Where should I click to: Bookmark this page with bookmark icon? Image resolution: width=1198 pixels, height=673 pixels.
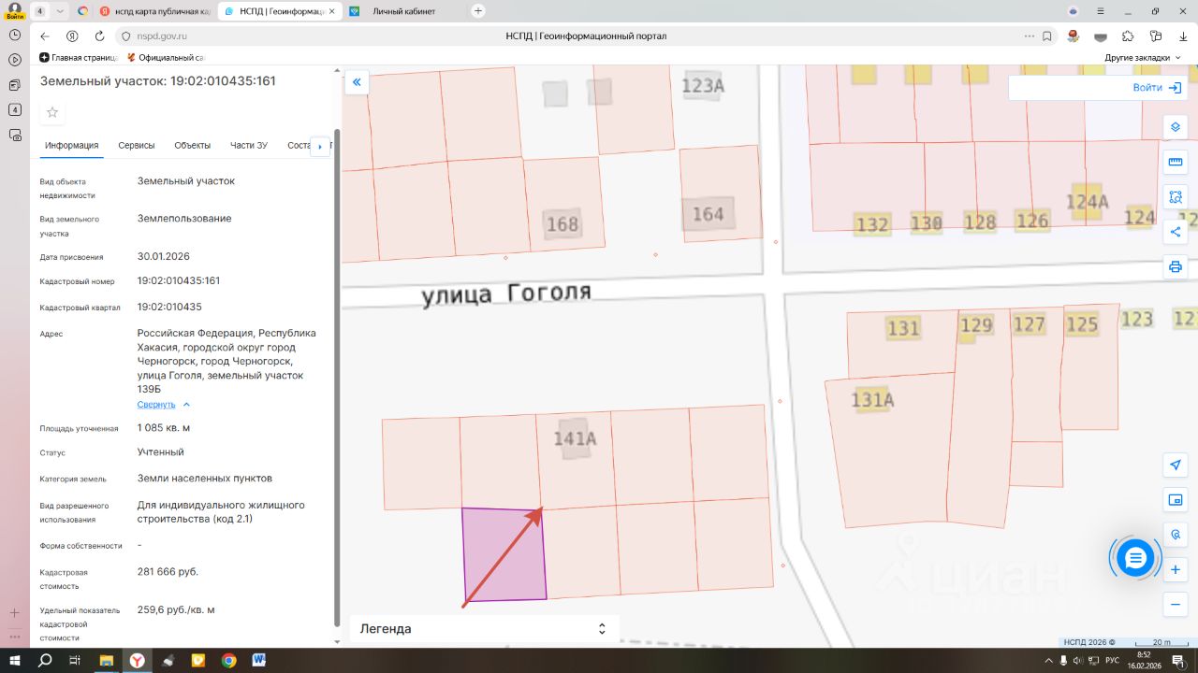click(1046, 36)
